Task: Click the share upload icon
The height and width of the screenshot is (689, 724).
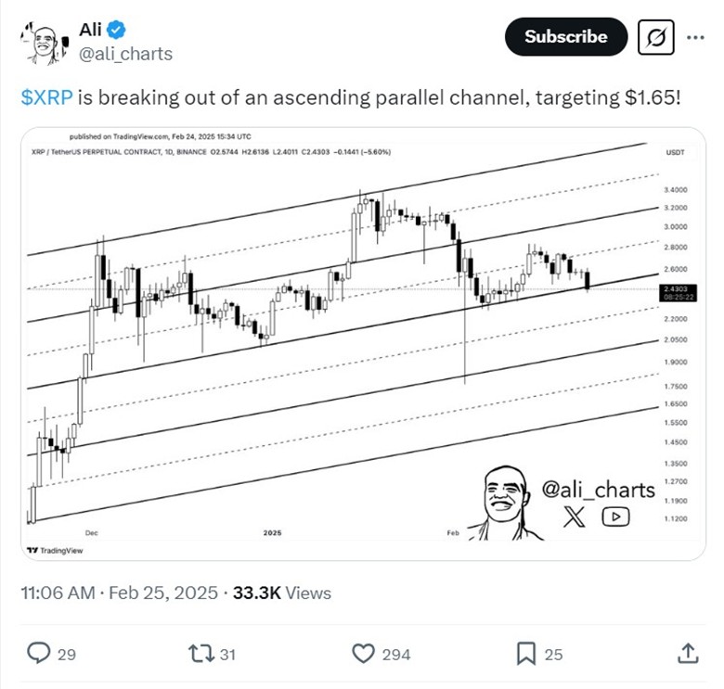Action: pos(689,654)
